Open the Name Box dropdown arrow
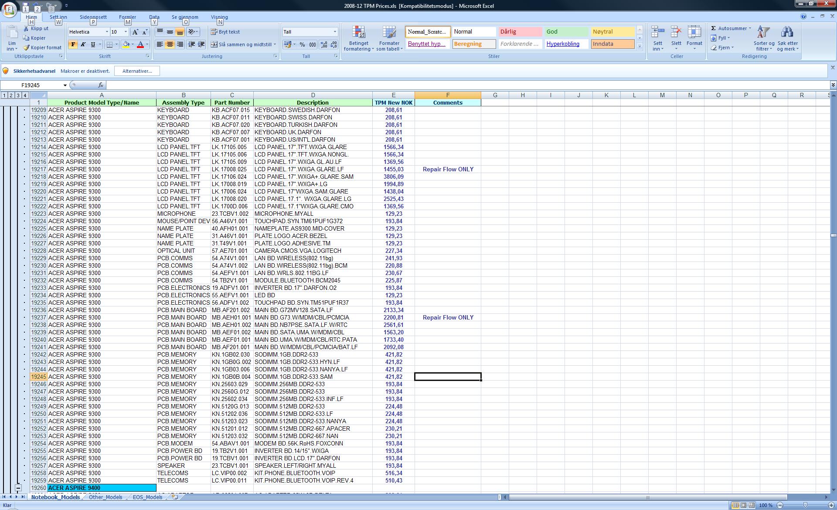This screenshot has height=510, width=837. [65, 85]
